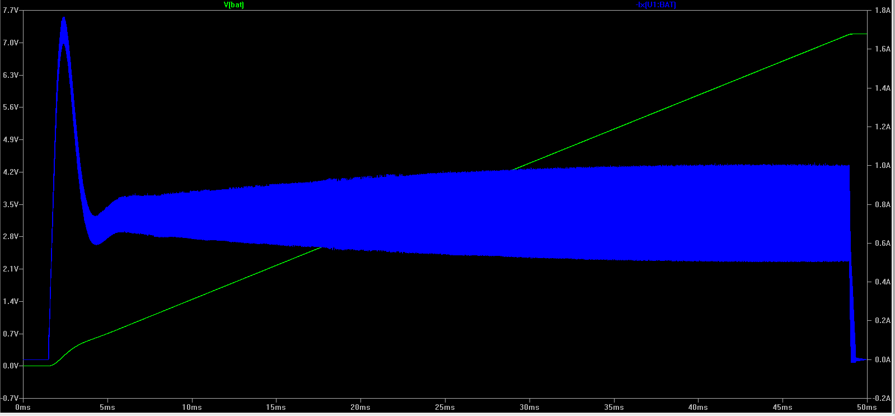Select the 0.0V tick on left axis
This screenshot has height=416, width=895.
(11, 366)
